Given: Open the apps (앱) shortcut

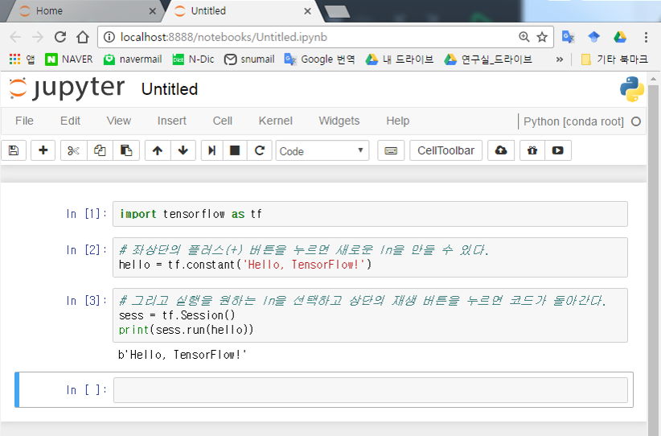Looking at the screenshot, I should point(22,60).
